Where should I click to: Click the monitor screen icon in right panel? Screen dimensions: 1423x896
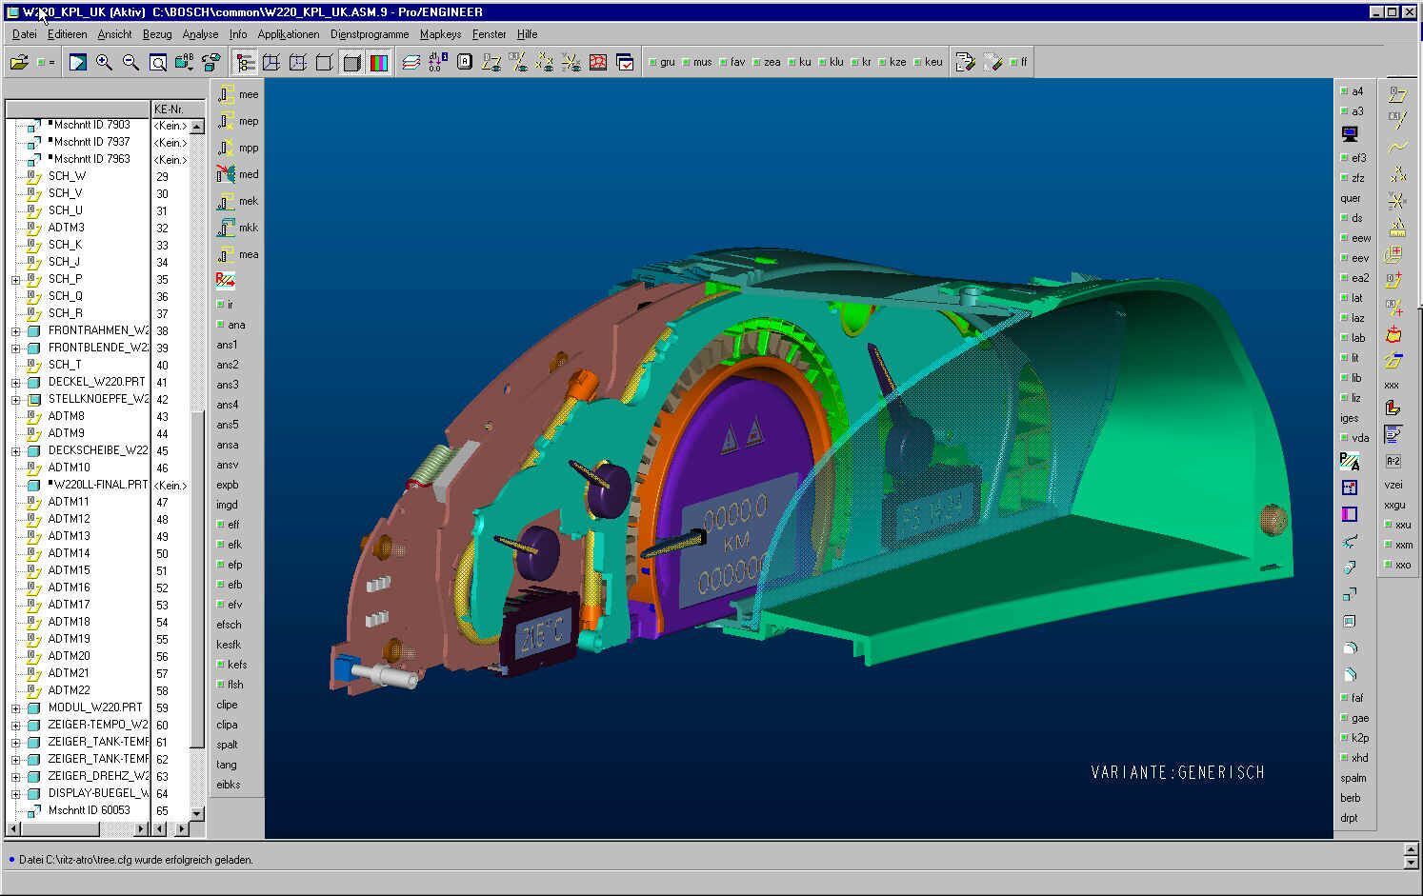(x=1350, y=133)
